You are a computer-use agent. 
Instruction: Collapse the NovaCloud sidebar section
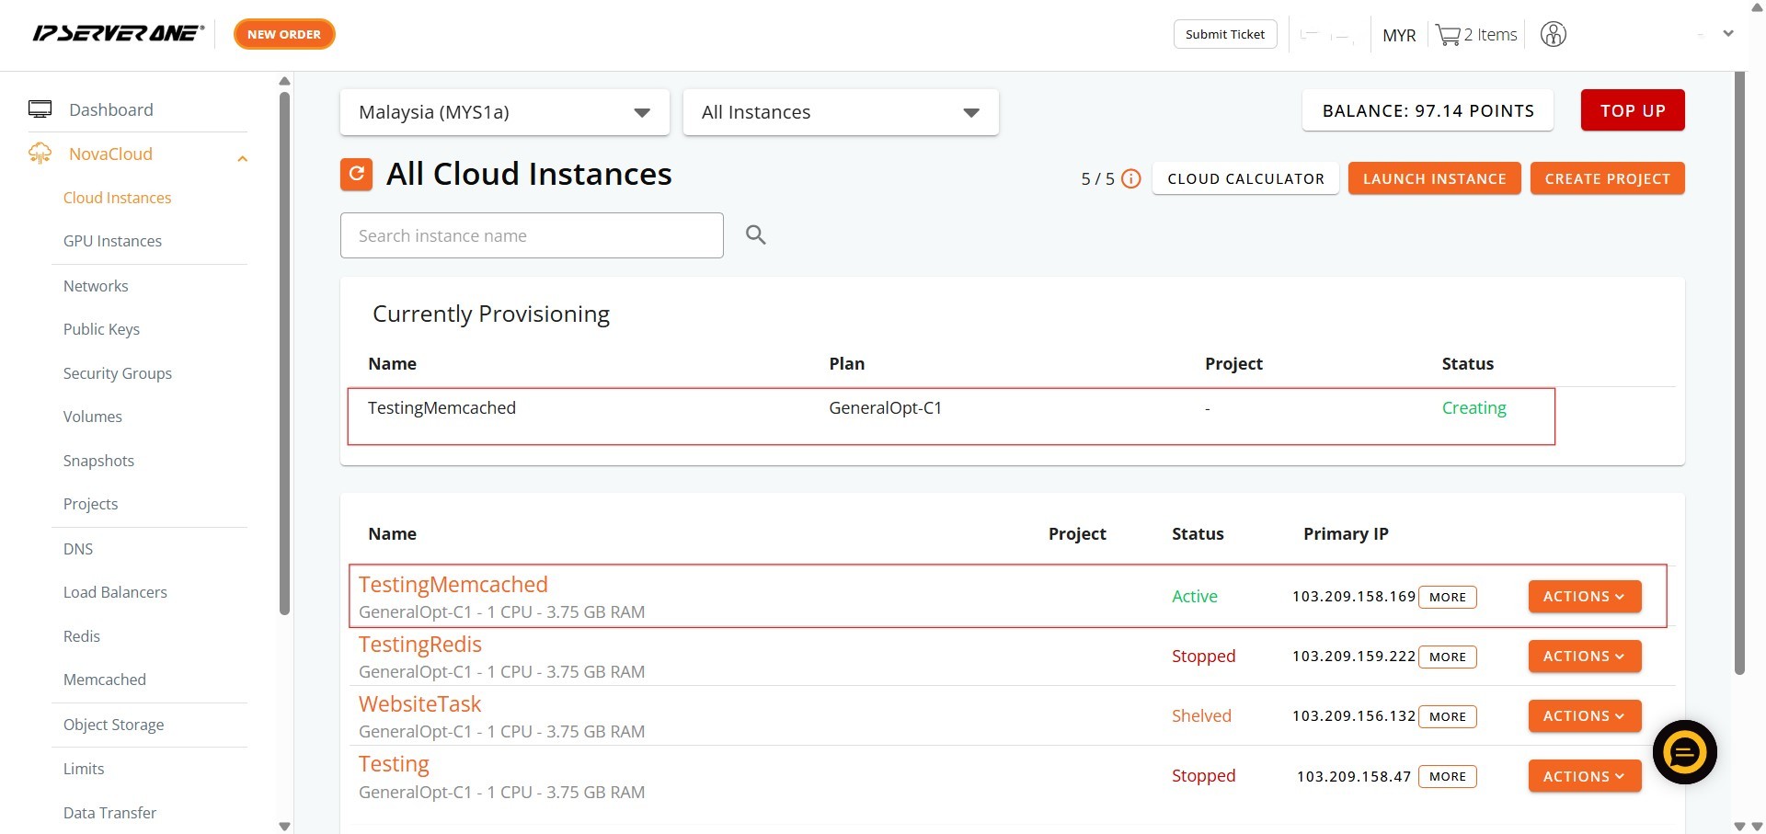[242, 158]
